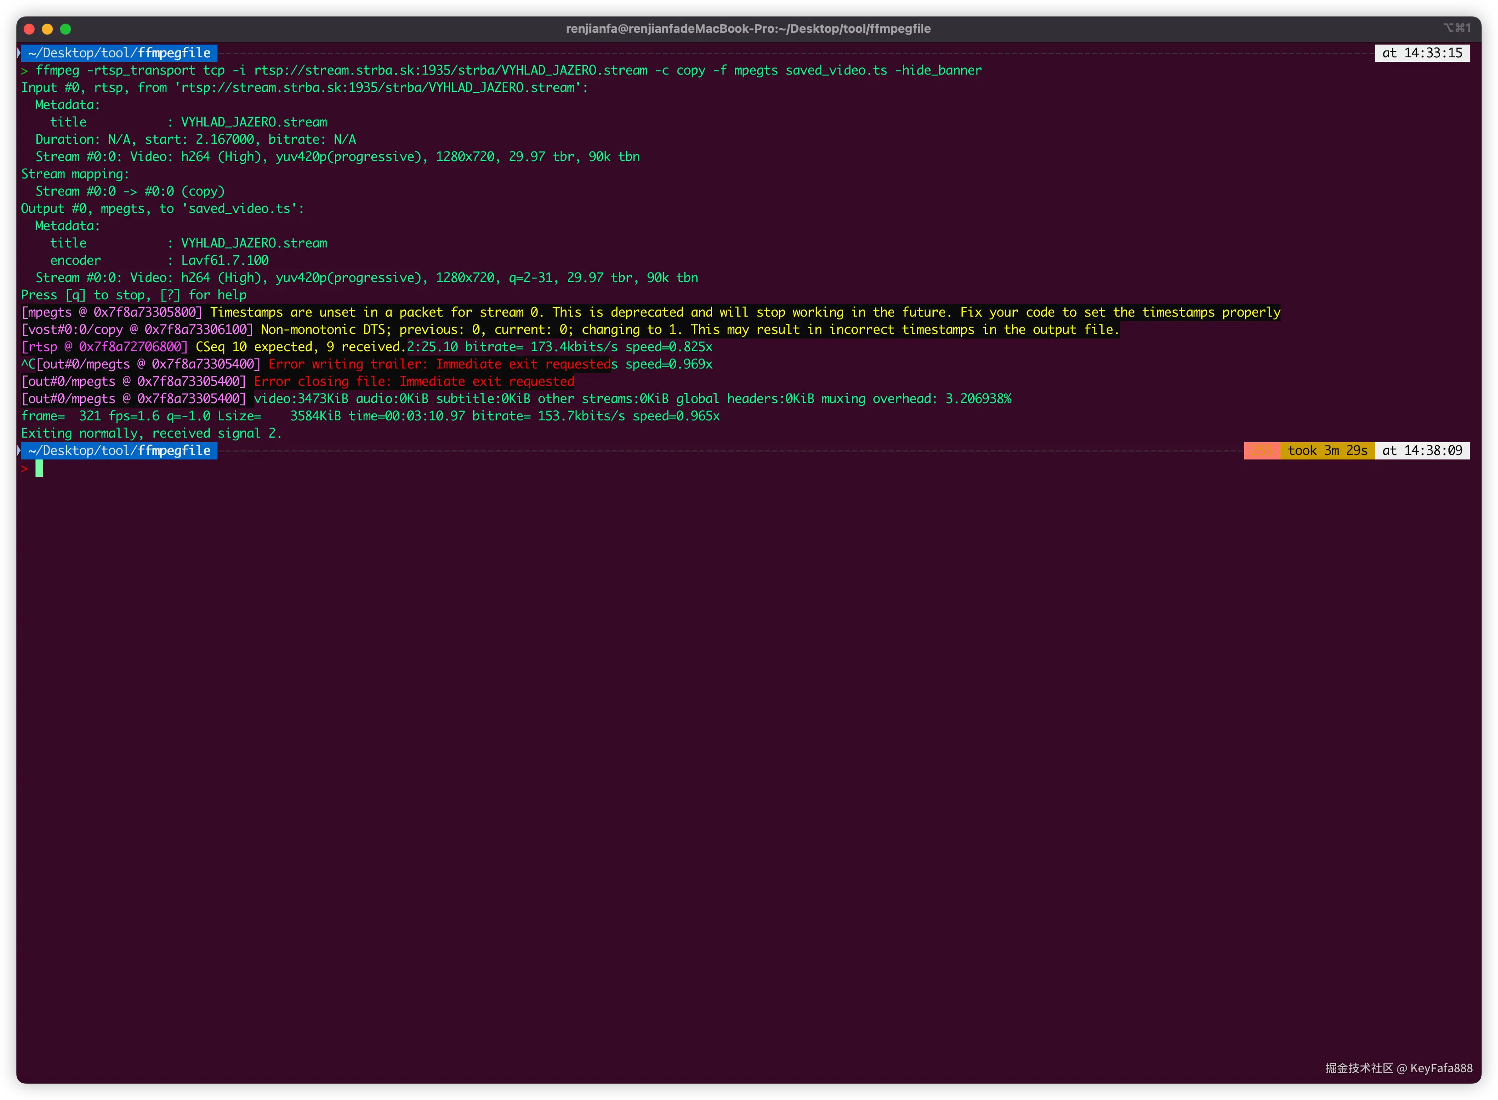Click the quoted rtsp URL on the Input #0 line

click(x=378, y=88)
